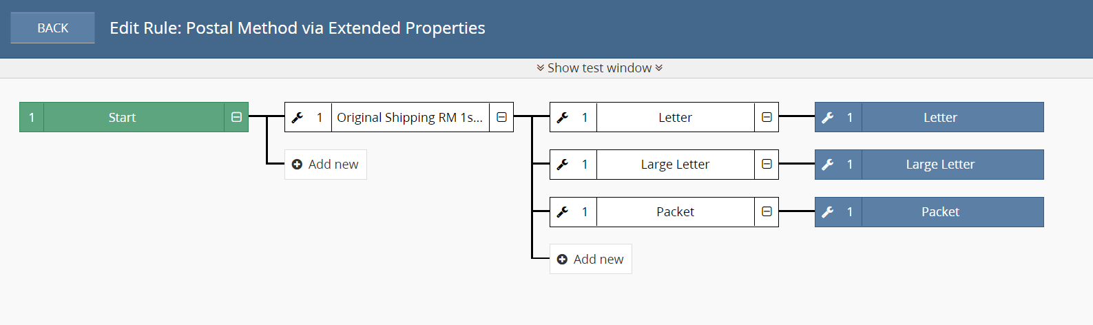This screenshot has height=325, width=1093.
Task: Collapse the white Large Letter condition branch
Action: pyautogui.click(x=767, y=165)
